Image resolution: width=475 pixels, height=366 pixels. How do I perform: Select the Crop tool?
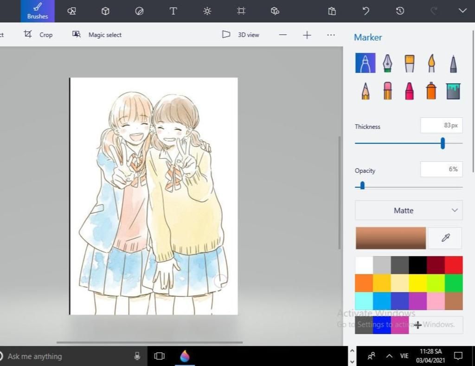pos(39,34)
